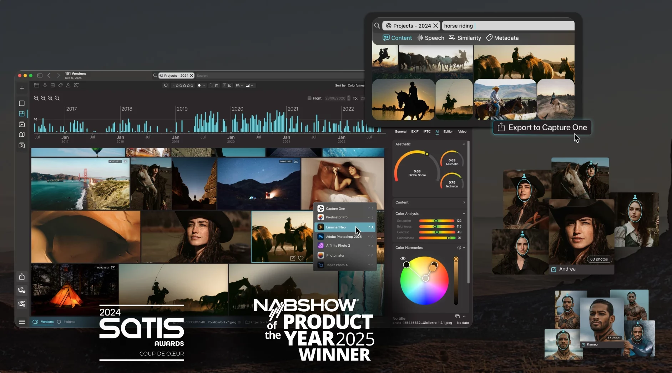This screenshot has width=672, height=373.
Task: Toggle the Color Harmonies eye icon
Action: pyautogui.click(x=403, y=258)
